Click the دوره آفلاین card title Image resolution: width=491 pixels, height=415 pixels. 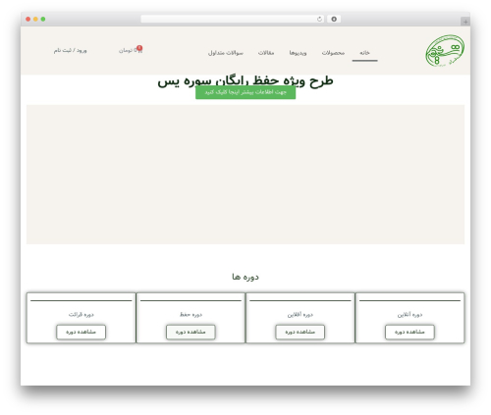click(300, 315)
